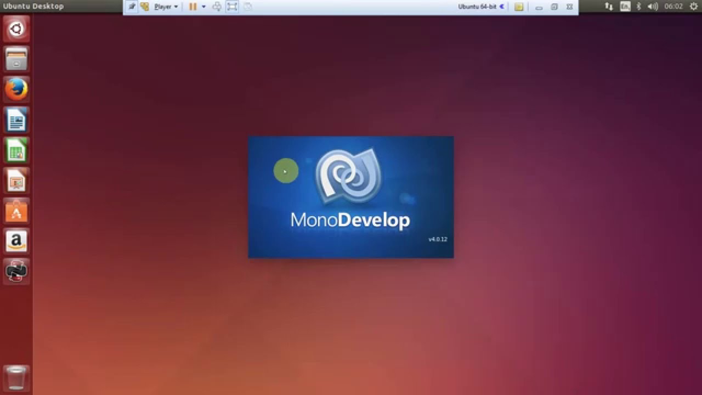This screenshot has width=702, height=395.
Task: Launch Firefox web browser
Action: pos(16,89)
